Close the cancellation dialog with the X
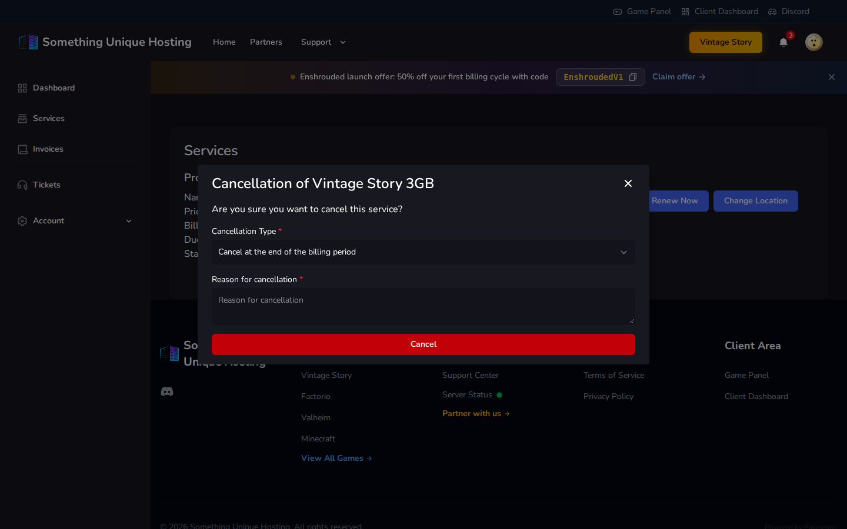The image size is (847, 529). 628,183
